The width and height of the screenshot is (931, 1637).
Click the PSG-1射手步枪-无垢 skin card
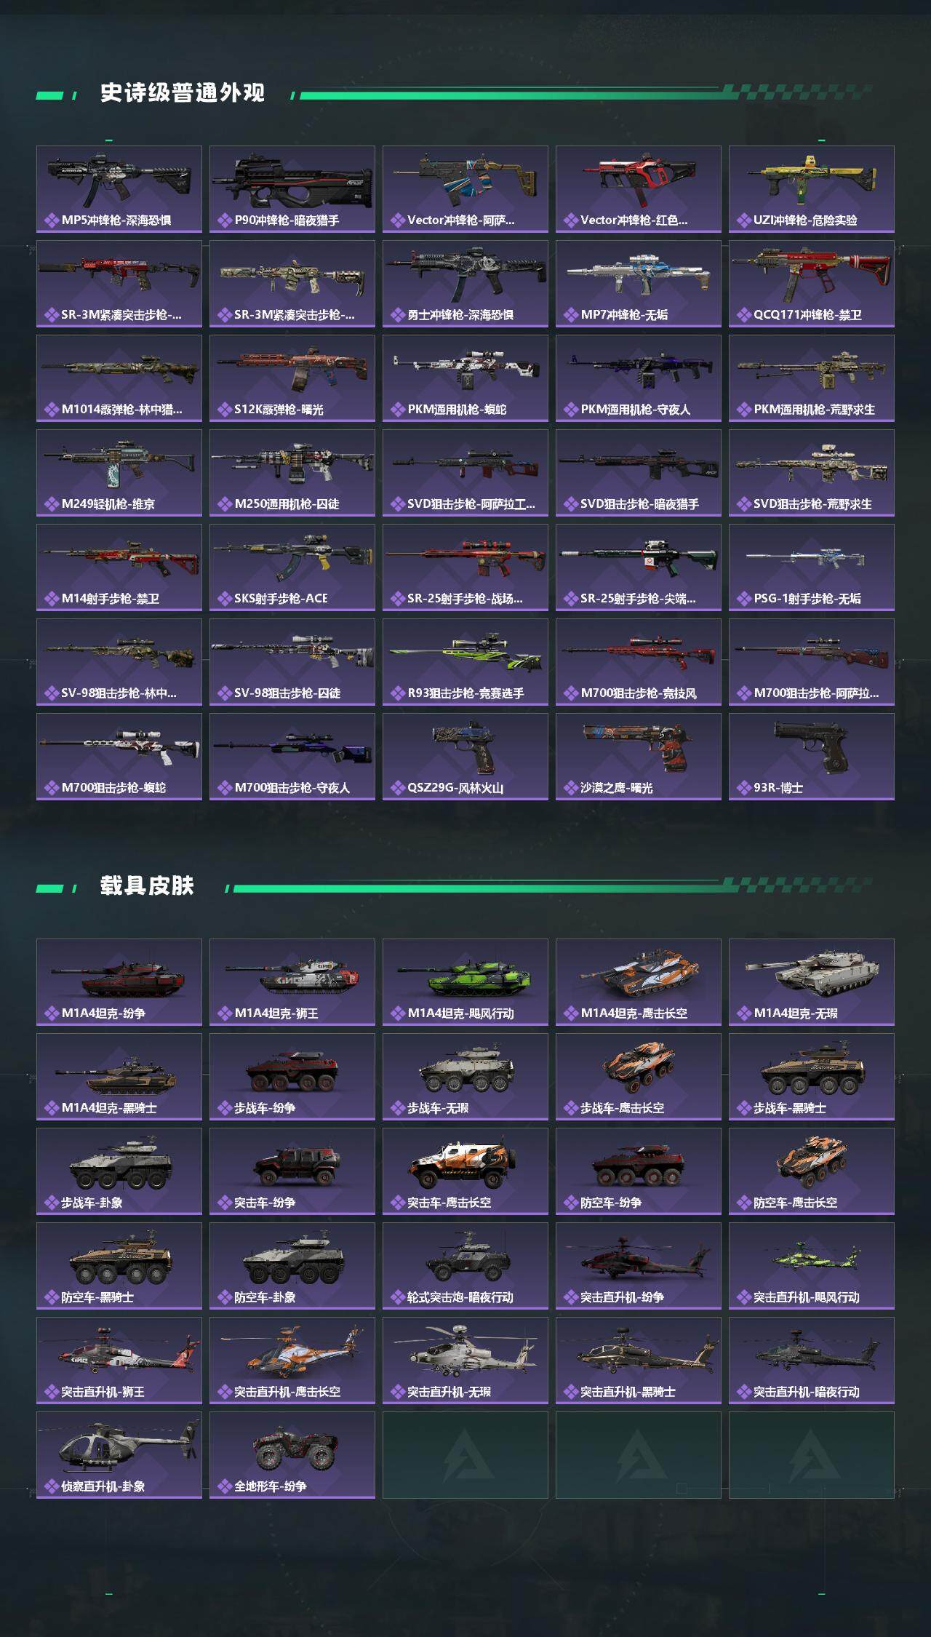(x=812, y=567)
